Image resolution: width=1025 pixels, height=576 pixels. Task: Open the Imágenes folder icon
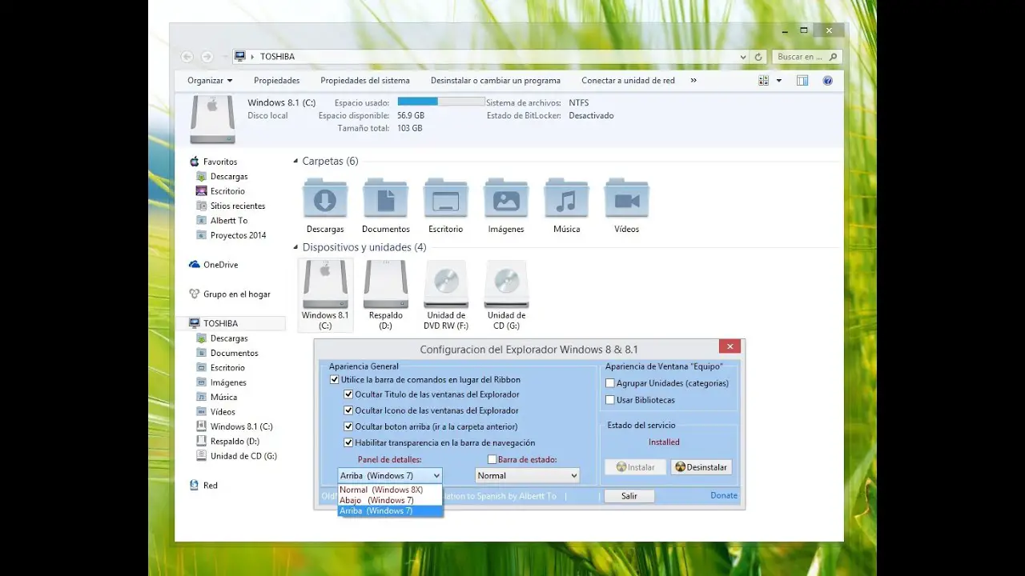pyautogui.click(x=506, y=198)
